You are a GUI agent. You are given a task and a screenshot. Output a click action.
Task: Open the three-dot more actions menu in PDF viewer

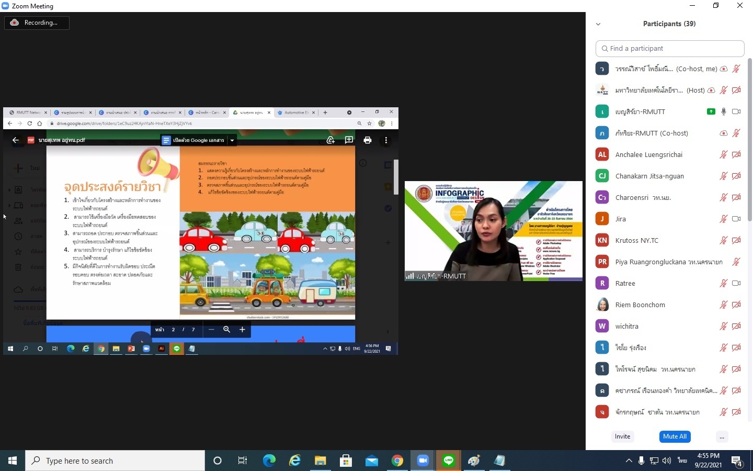point(386,140)
